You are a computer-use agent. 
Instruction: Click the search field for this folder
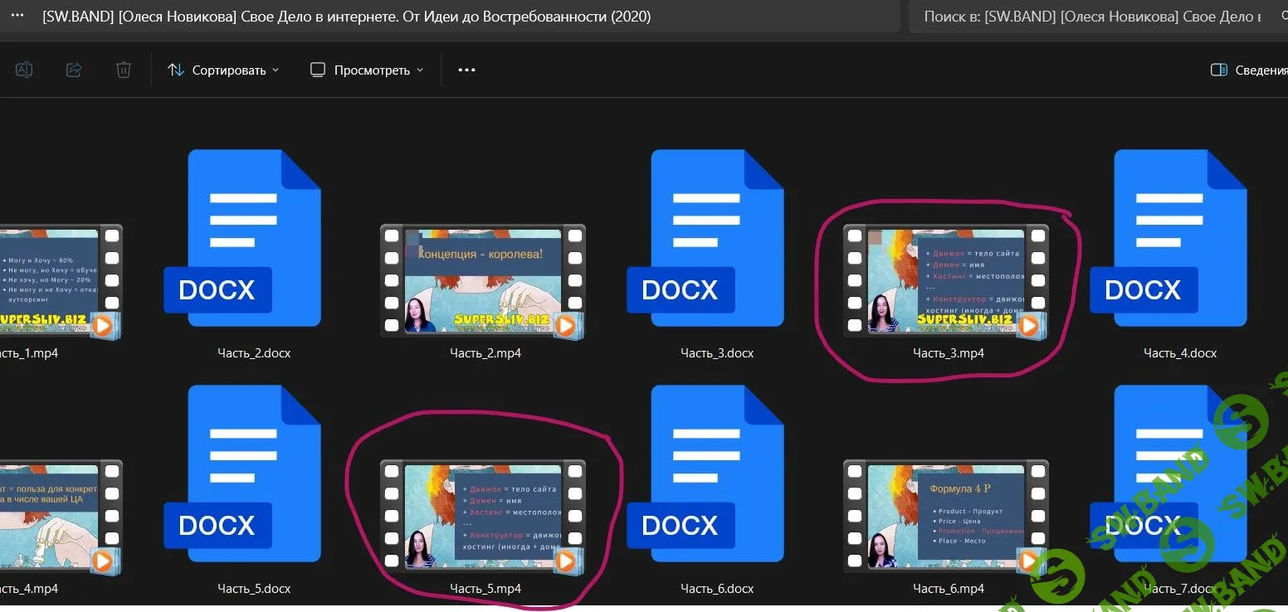(1095, 17)
